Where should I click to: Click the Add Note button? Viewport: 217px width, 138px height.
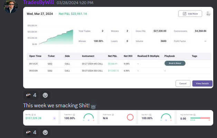point(190,13)
